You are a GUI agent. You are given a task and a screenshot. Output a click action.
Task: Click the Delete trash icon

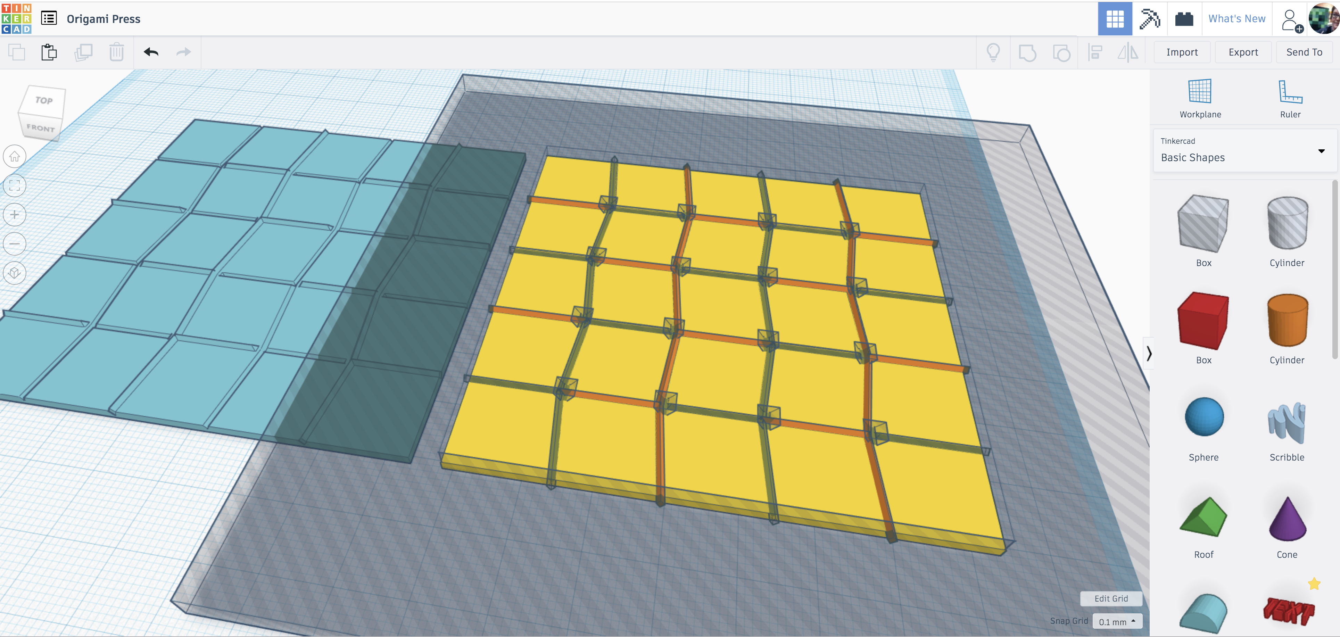tap(116, 52)
